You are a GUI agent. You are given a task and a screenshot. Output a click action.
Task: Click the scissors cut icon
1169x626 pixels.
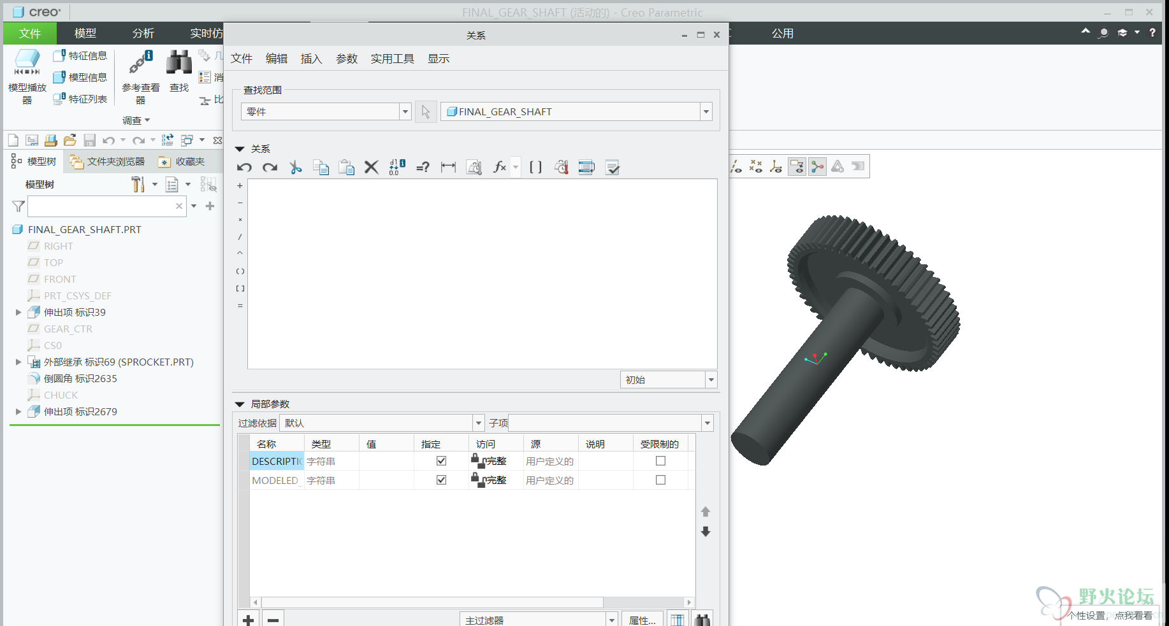[295, 167]
